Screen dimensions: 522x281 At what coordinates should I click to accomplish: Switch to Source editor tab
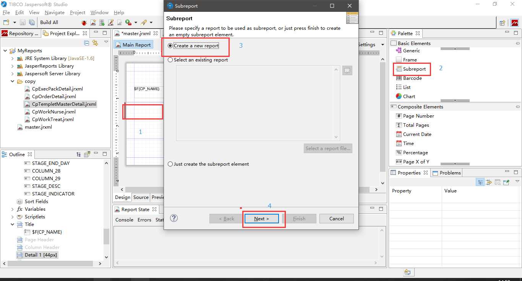click(141, 197)
